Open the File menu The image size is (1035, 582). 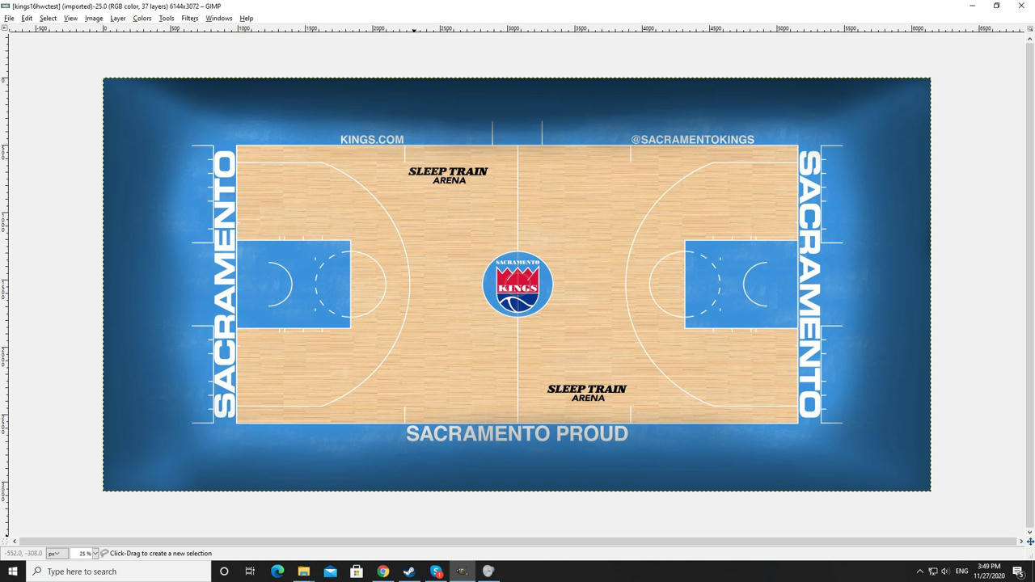pyautogui.click(x=9, y=18)
